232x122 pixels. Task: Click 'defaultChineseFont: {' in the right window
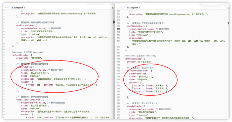(140, 71)
